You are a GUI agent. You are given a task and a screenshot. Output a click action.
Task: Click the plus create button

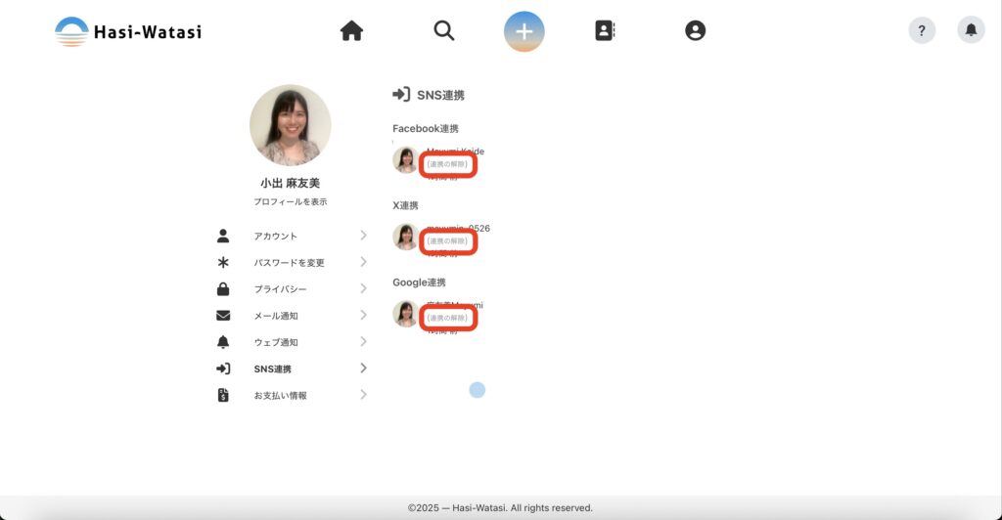(x=524, y=31)
